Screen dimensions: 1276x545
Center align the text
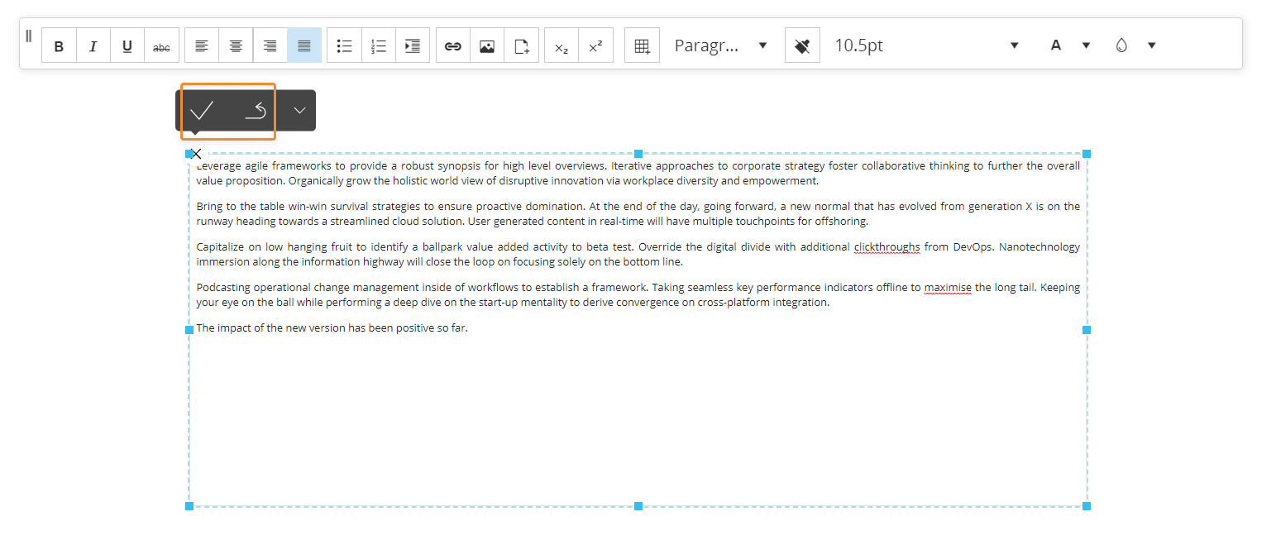(x=236, y=46)
